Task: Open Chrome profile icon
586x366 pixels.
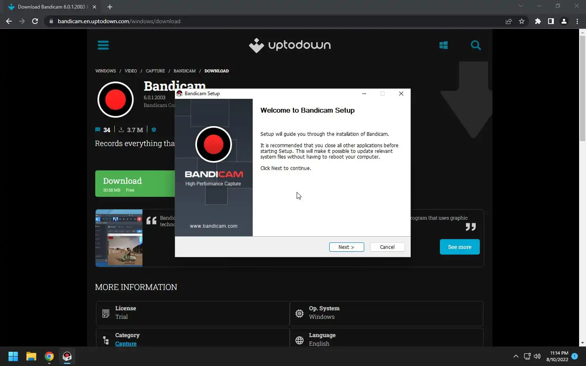Action: (x=564, y=21)
